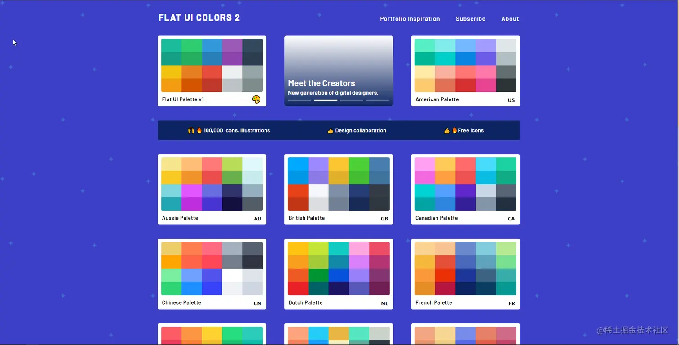Open the American Palette card

point(465,71)
